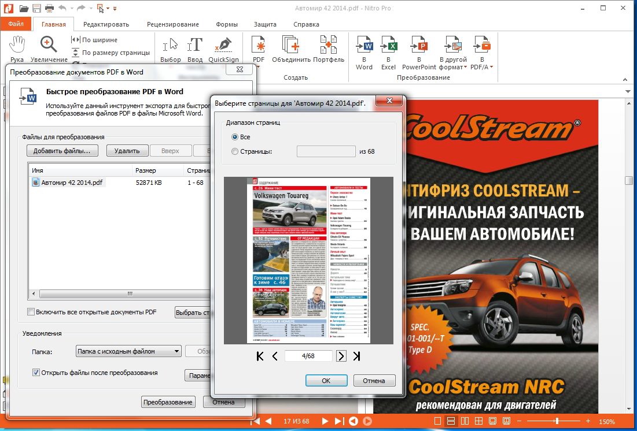Image resolution: width=637 pixels, height=431 pixels.
Task: Uncheck 'Открыть файлы после преобразования'
Action: pyautogui.click(x=36, y=372)
